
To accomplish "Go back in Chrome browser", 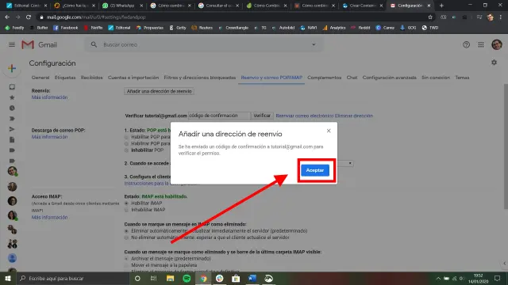I will coord(7,17).
